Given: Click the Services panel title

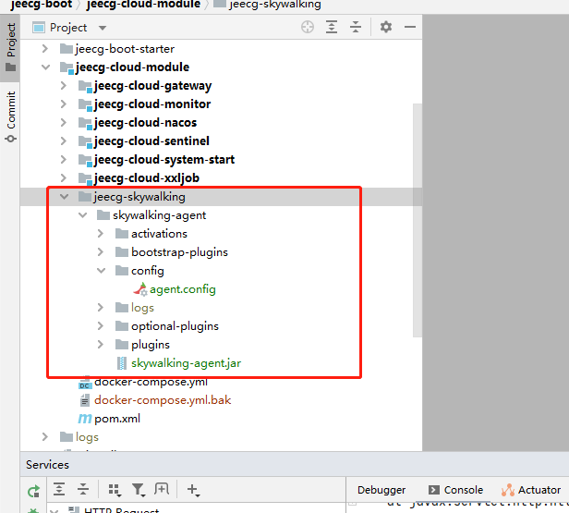Looking at the screenshot, I should click(47, 465).
